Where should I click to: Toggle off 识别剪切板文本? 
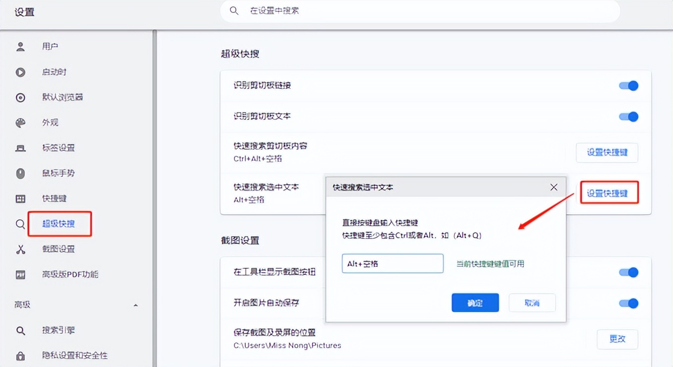628,117
